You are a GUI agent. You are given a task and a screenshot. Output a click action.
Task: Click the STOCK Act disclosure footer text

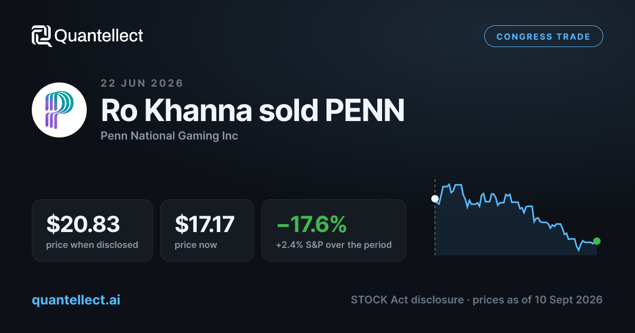tap(407, 300)
